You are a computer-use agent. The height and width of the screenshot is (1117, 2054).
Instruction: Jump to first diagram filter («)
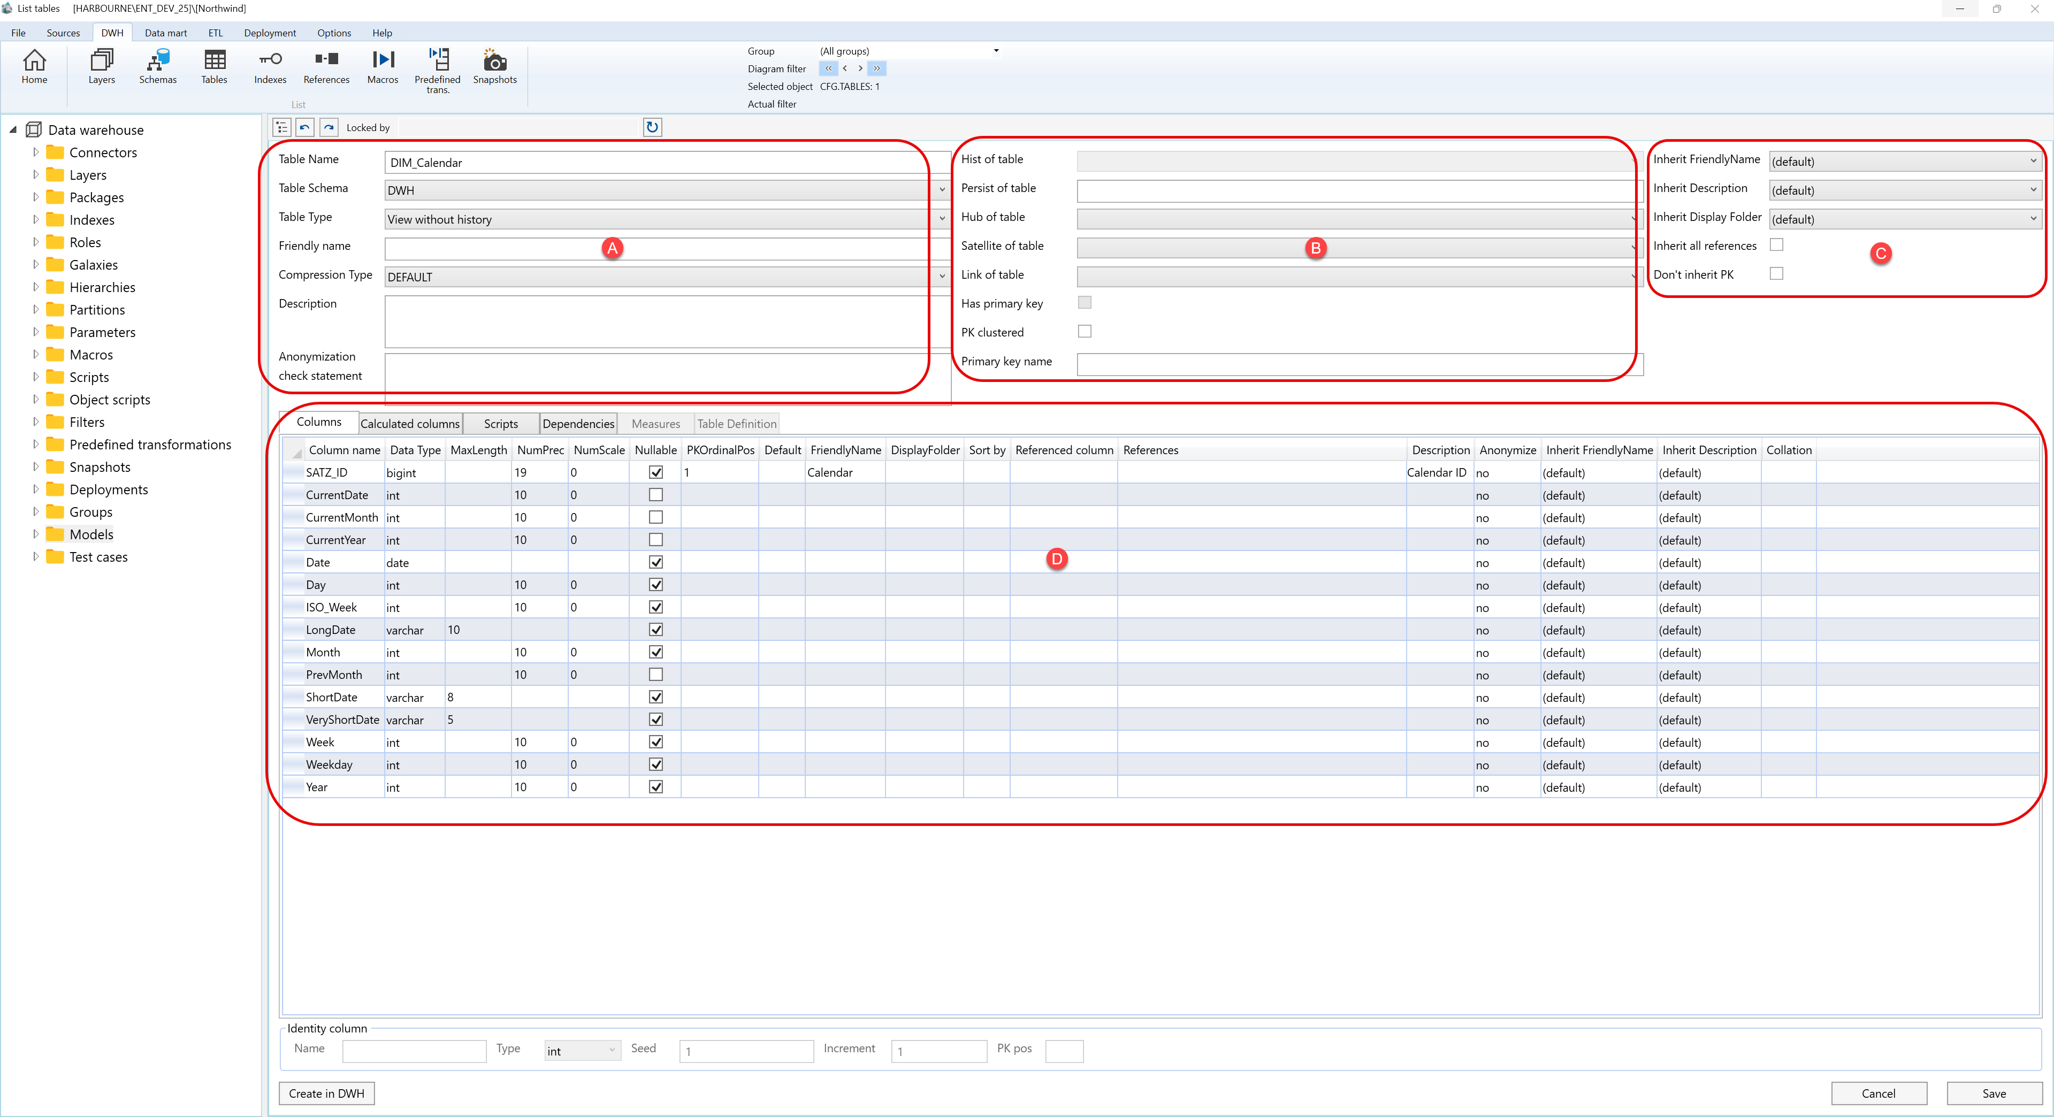[828, 68]
